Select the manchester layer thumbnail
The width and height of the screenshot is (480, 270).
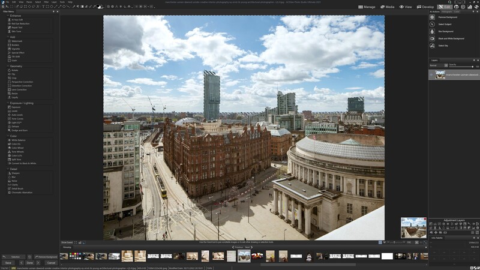(x=440, y=74)
